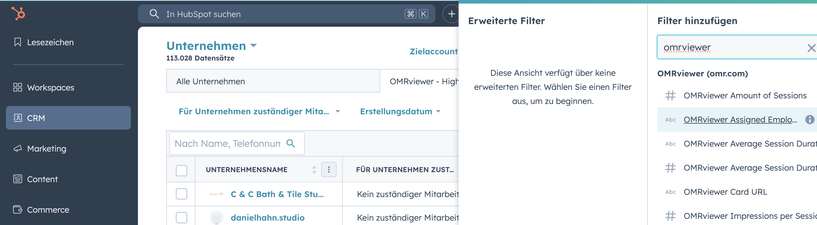The width and height of the screenshot is (817, 225).
Task: Check the C & C Bath & Tile row
Action: [182, 194]
